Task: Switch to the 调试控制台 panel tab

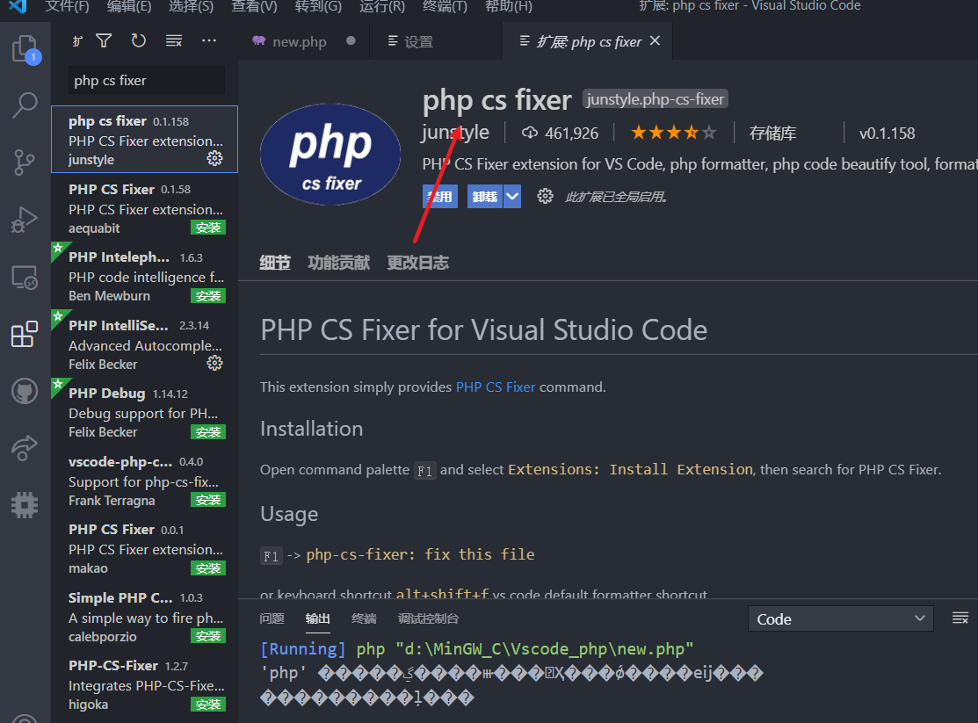Action: [x=429, y=618]
